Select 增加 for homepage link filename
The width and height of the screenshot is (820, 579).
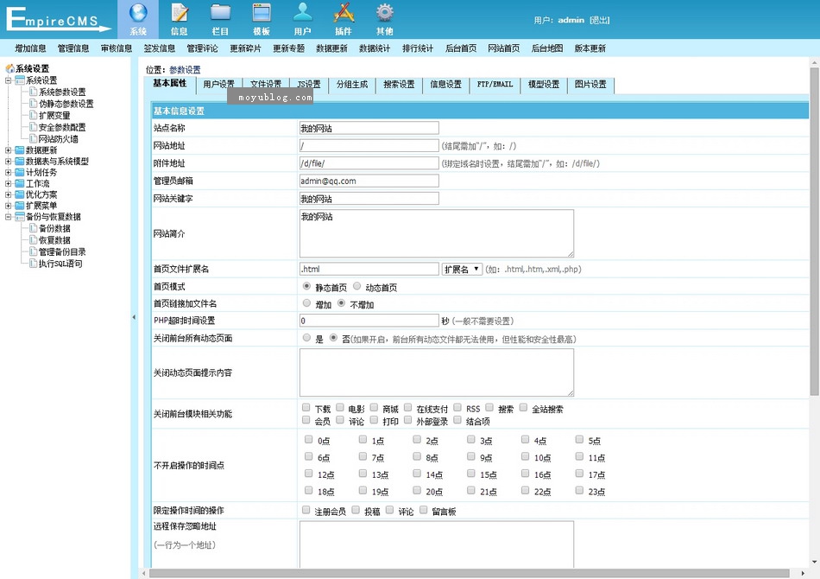[x=306, y=303]
